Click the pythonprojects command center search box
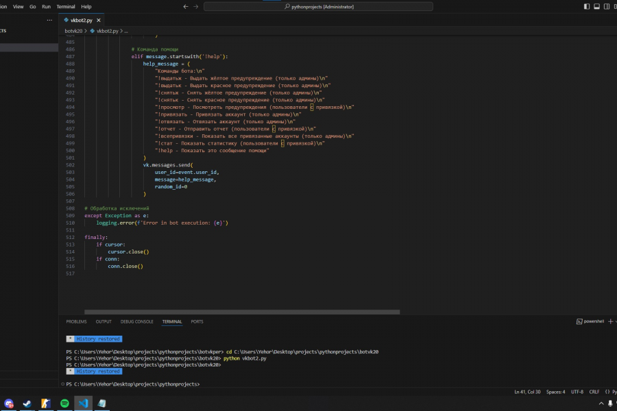The width and height of the screenshot is (617, 411). pos(318,6)
